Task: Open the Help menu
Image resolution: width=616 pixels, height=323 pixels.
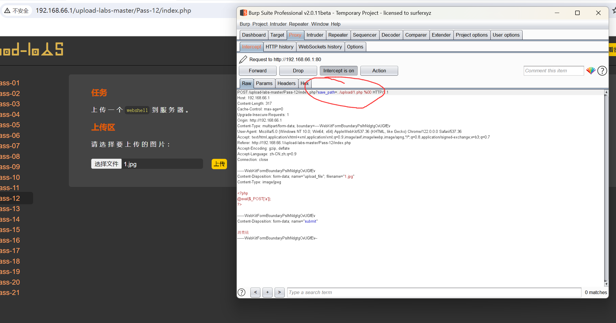Action: coord(336,24)
